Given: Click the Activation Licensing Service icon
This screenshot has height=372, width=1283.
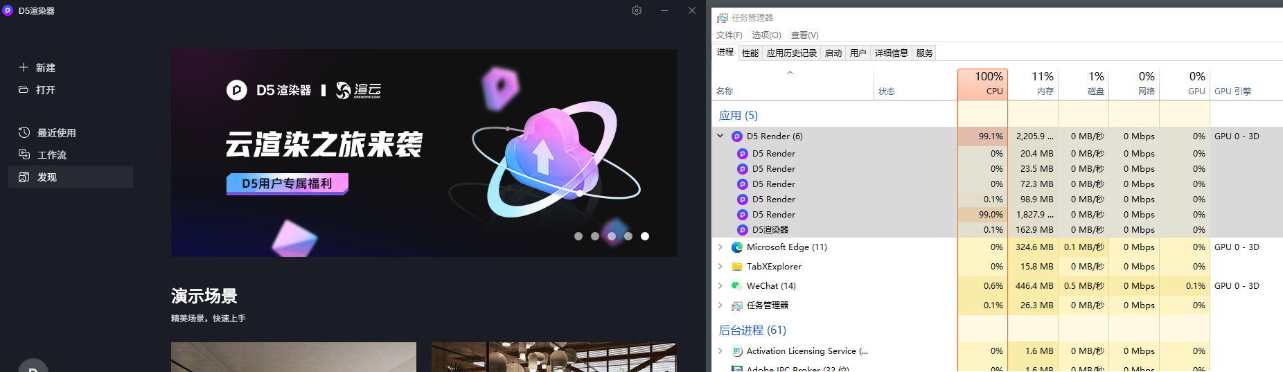Looking at the screenshot, I should point(737,351).
